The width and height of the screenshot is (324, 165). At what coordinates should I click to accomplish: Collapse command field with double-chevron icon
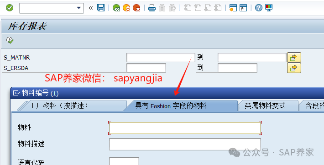click(90, 8)
